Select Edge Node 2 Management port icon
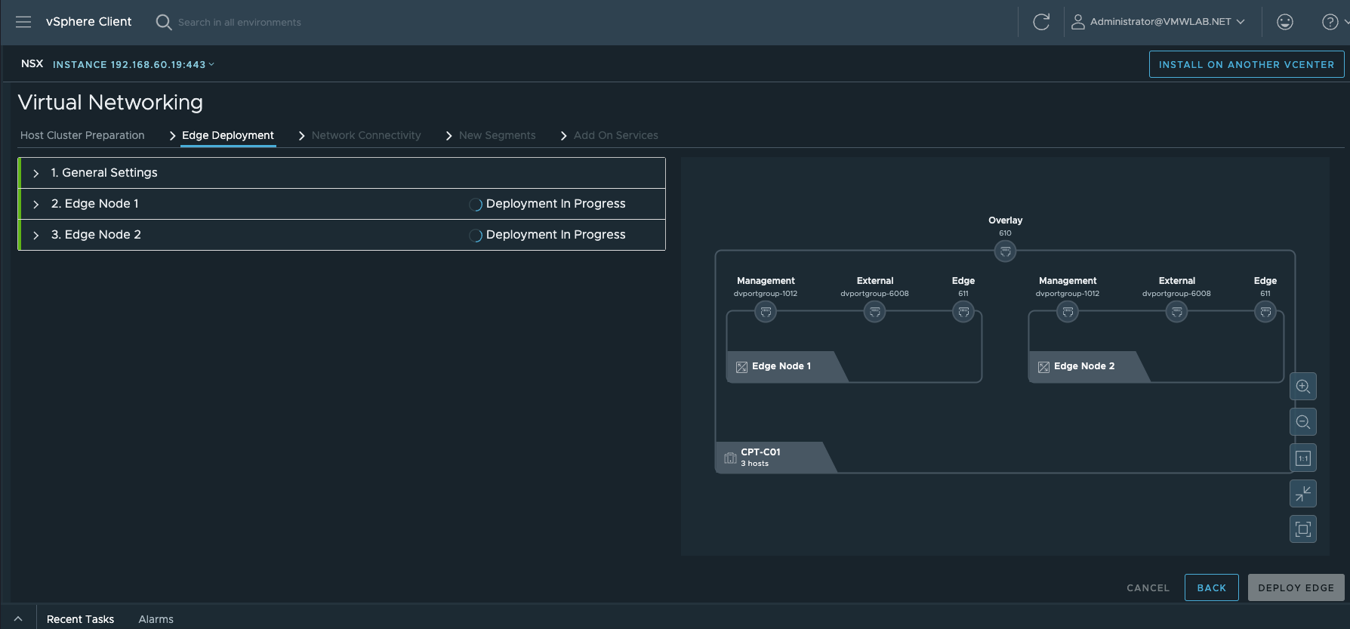Image resolution: width=1350 pixels, height=629 pixels. (x=1068, y=311)
